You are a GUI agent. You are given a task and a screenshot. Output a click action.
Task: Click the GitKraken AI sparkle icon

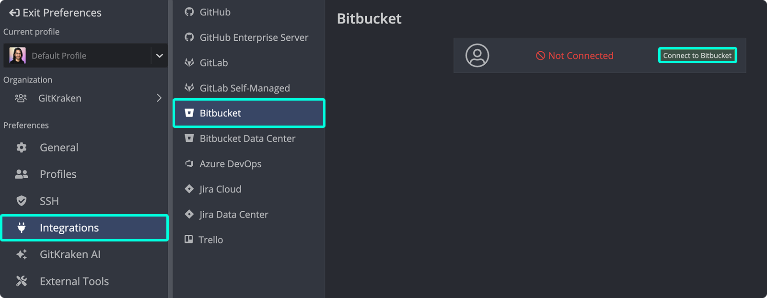(22, 254)
